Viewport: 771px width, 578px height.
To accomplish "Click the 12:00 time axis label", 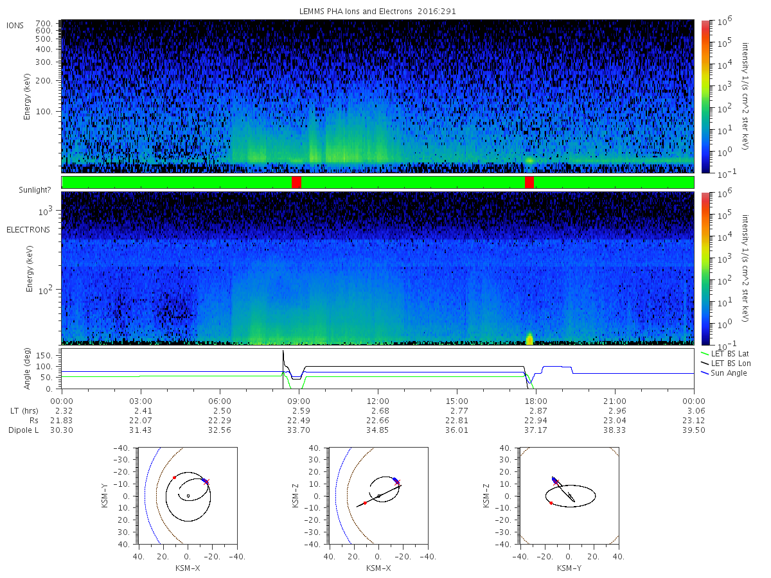I will [x=378, y=401].
